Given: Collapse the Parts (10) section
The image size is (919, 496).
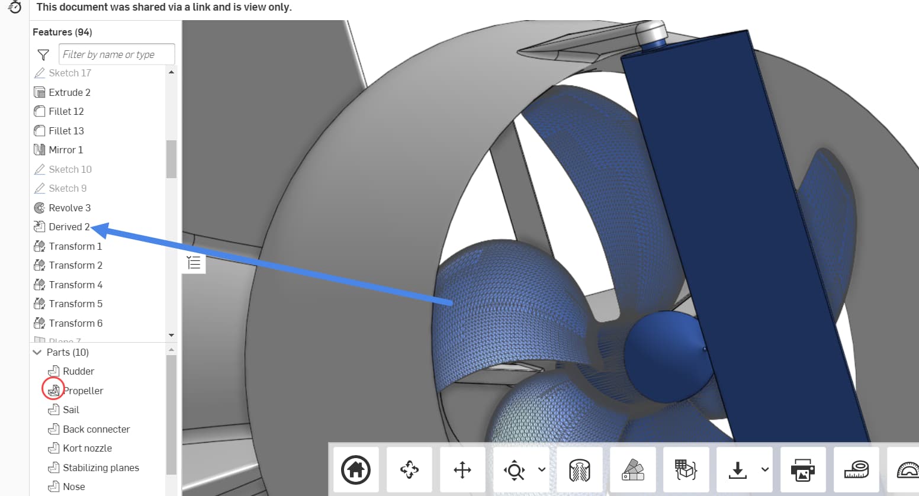Looking at the screenshot, I should point(37,352).
